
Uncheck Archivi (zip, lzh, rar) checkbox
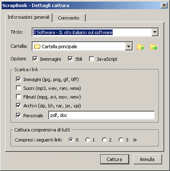click(18, 106)
